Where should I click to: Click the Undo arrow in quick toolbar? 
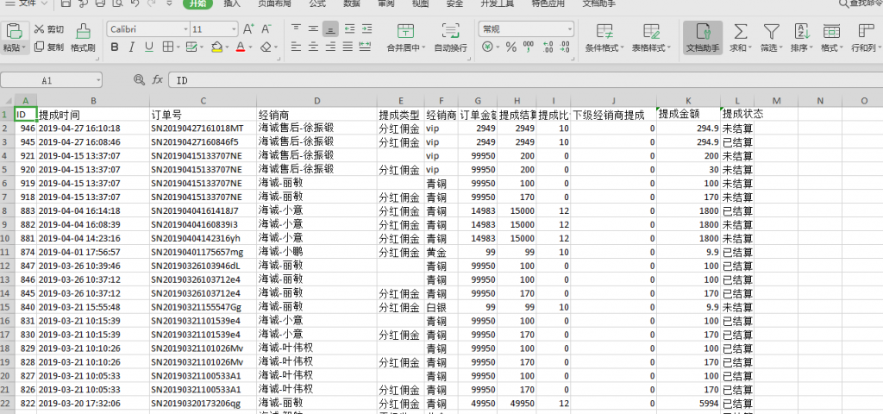pyautogui.click(x=135, y=3)
